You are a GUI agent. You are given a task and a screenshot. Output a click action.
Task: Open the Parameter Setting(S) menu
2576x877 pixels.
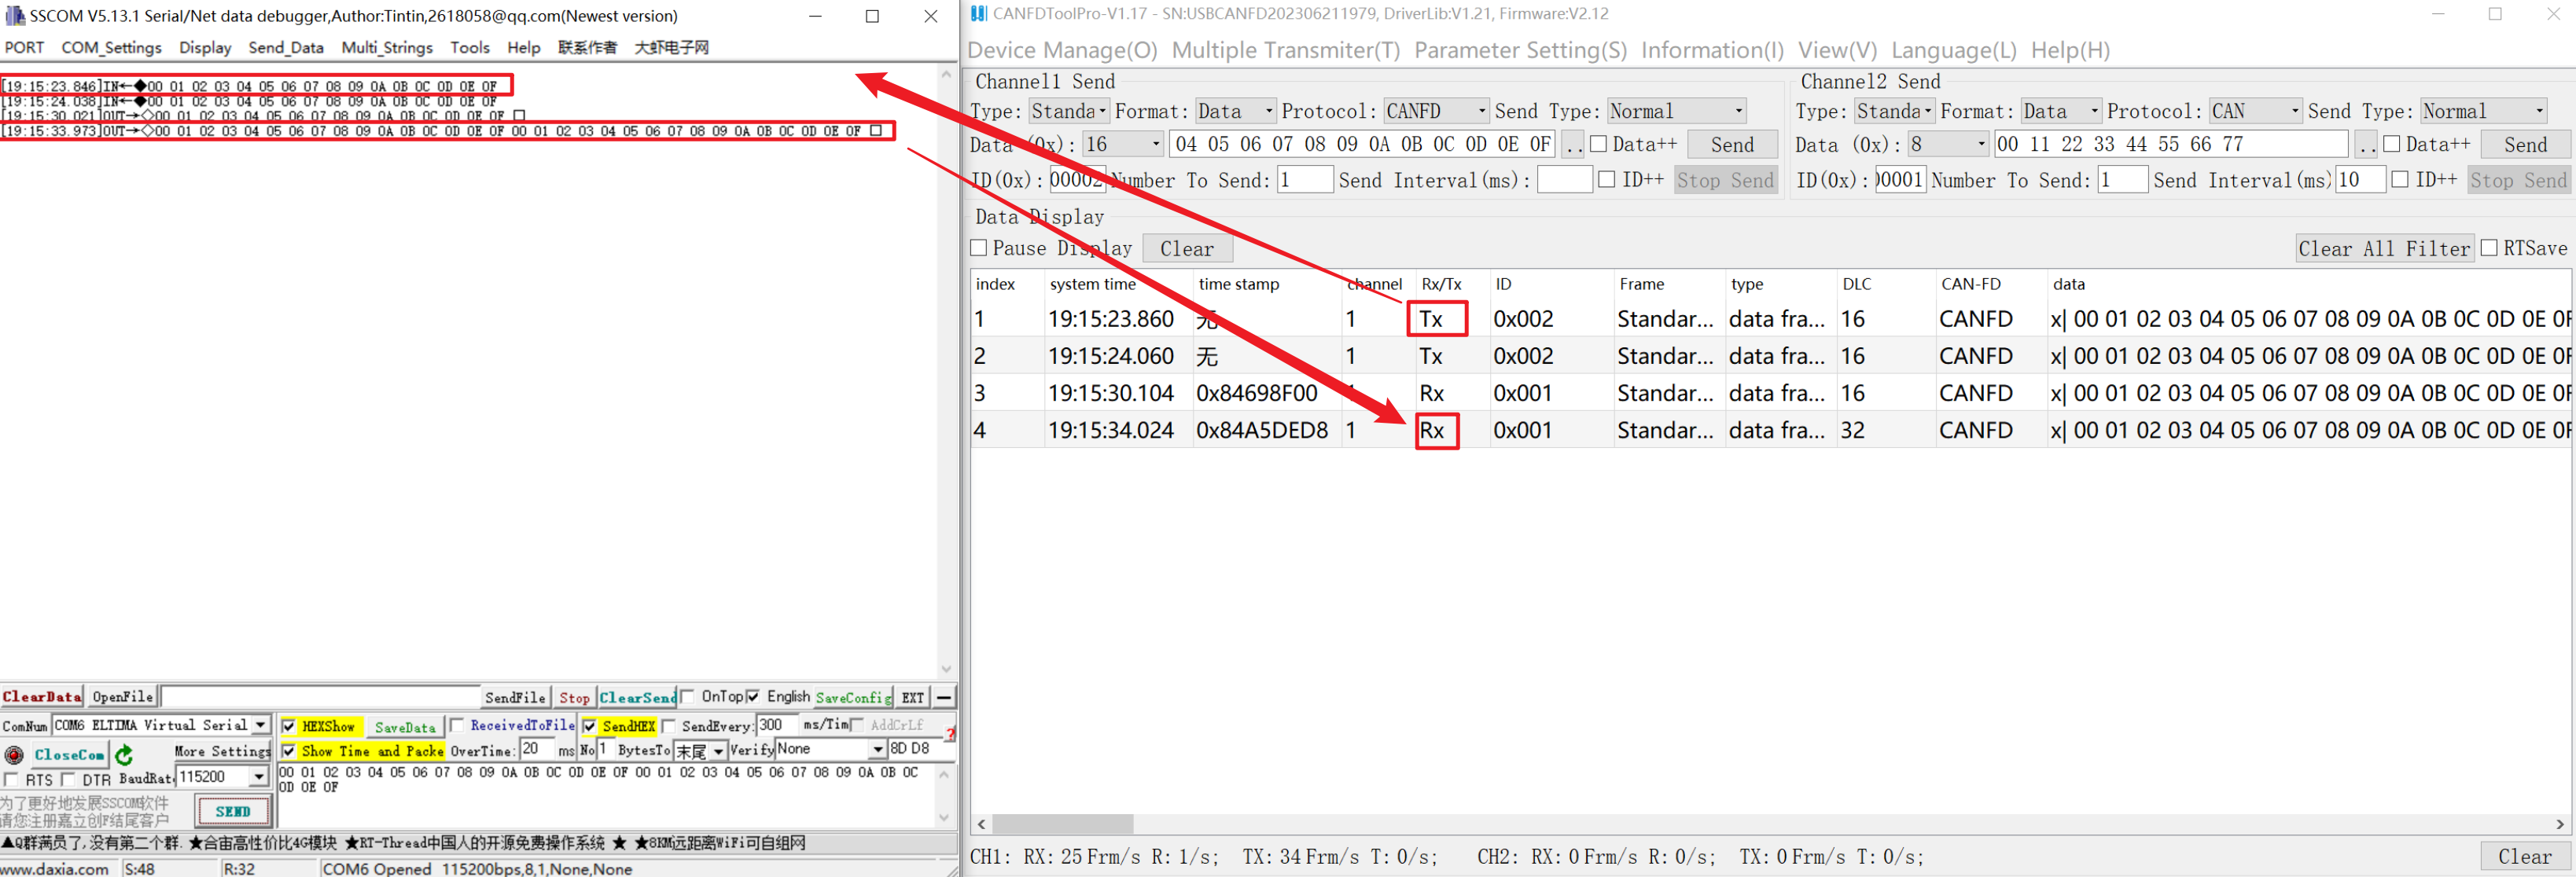click(x=1520, y=50)
